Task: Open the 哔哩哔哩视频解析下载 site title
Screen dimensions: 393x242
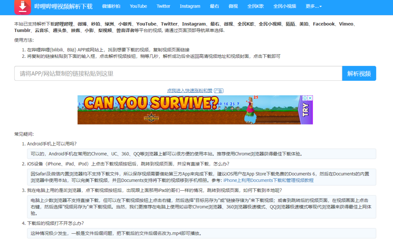Action: coord(63,7)
